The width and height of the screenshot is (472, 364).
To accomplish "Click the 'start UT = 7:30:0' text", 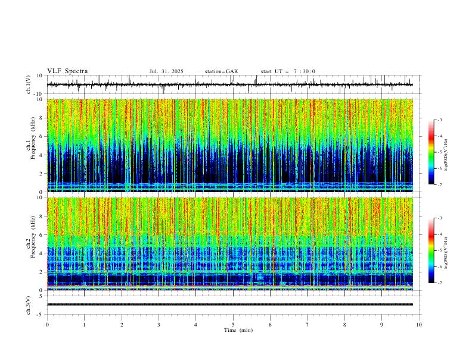I will click(288, 71).
